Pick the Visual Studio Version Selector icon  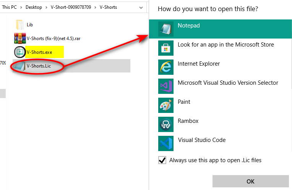166,86
